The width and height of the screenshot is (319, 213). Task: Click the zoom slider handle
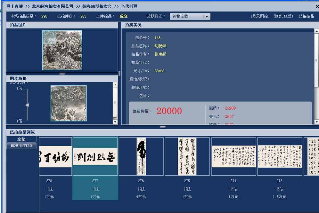point(27,105)
